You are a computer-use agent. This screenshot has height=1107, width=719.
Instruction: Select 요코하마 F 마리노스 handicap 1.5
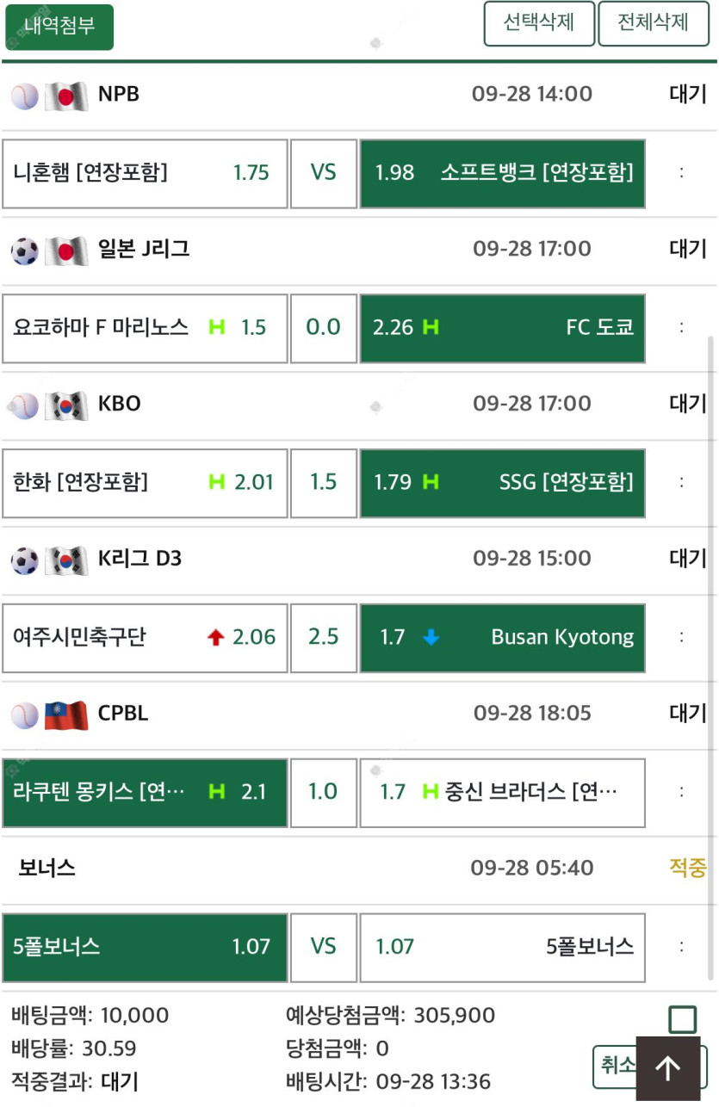145,328
